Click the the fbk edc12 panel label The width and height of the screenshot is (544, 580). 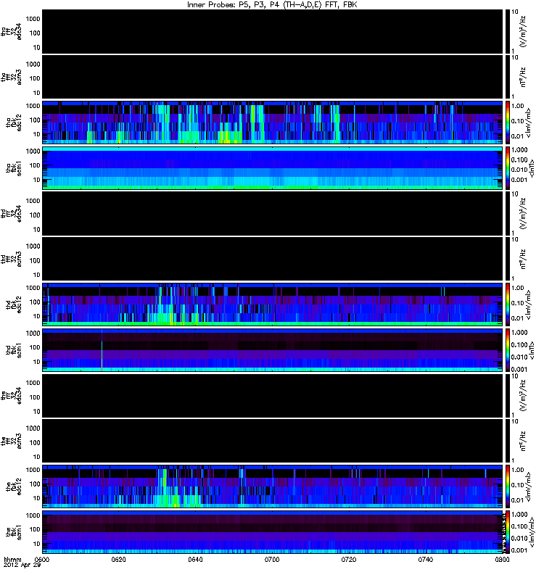coord(14,486)
